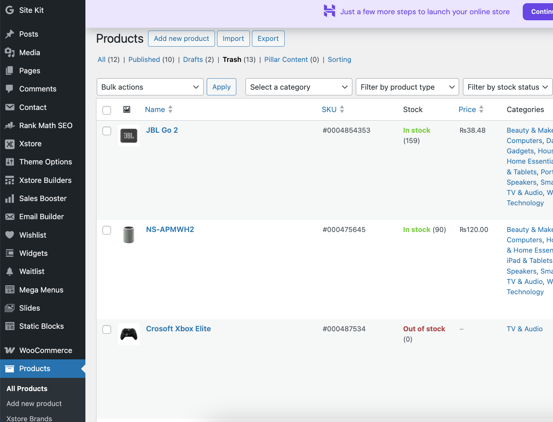Click the Widgets icon
The image size is (553, 422).
10,253
